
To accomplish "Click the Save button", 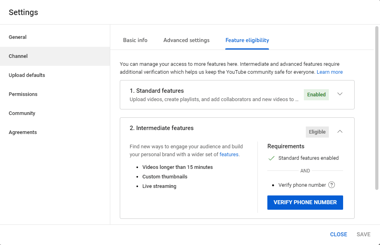I will [363, 234].
